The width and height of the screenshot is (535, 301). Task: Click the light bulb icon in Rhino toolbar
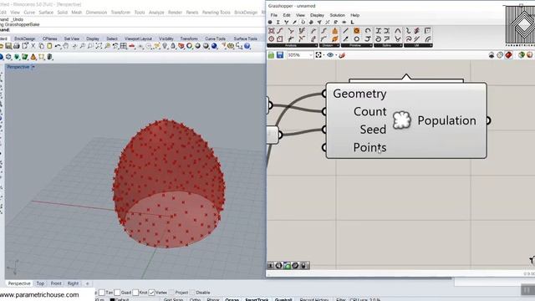click(x=166, y=46)
